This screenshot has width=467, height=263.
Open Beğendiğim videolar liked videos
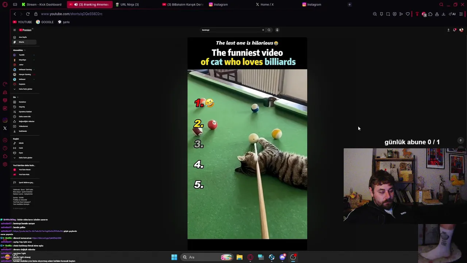(x=24, y=121)
